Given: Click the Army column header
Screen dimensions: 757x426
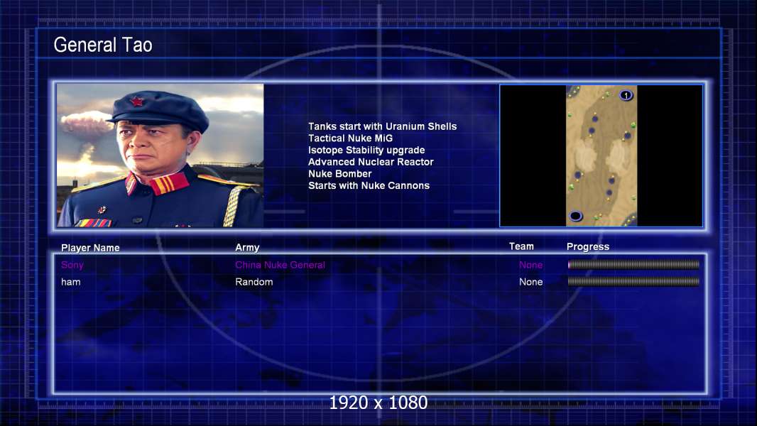Looking at the screenshot, I should 247,248.
